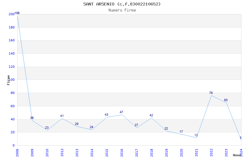
Task: Click the y-axis value 160
Action: pyautogui.click(x=11, y=40)
